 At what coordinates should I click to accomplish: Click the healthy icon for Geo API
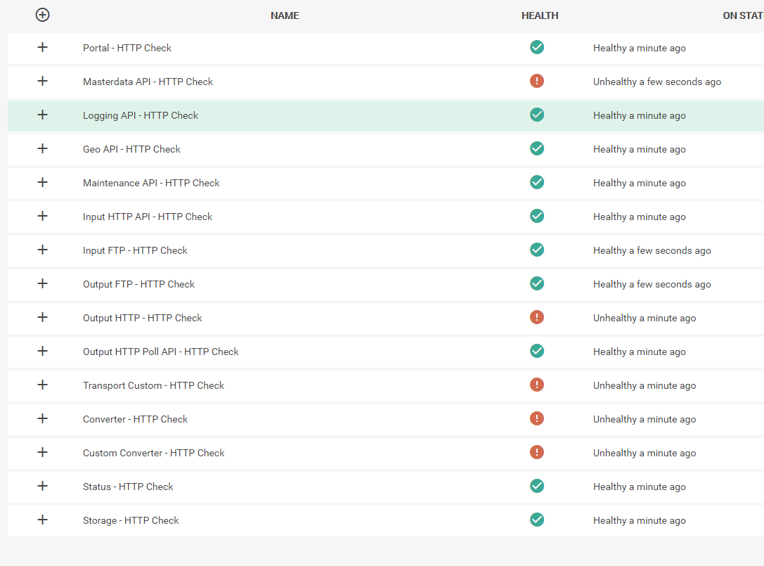(537, 149)
